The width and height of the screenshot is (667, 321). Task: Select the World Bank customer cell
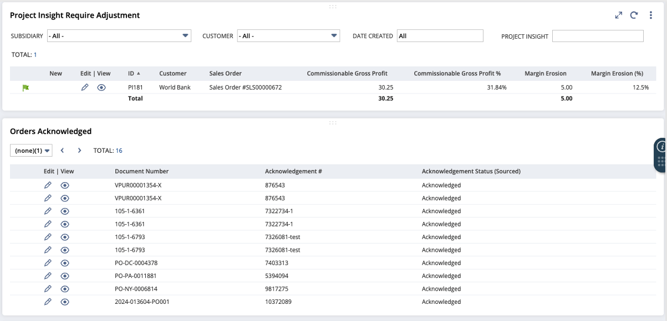(x=175, y=87)
